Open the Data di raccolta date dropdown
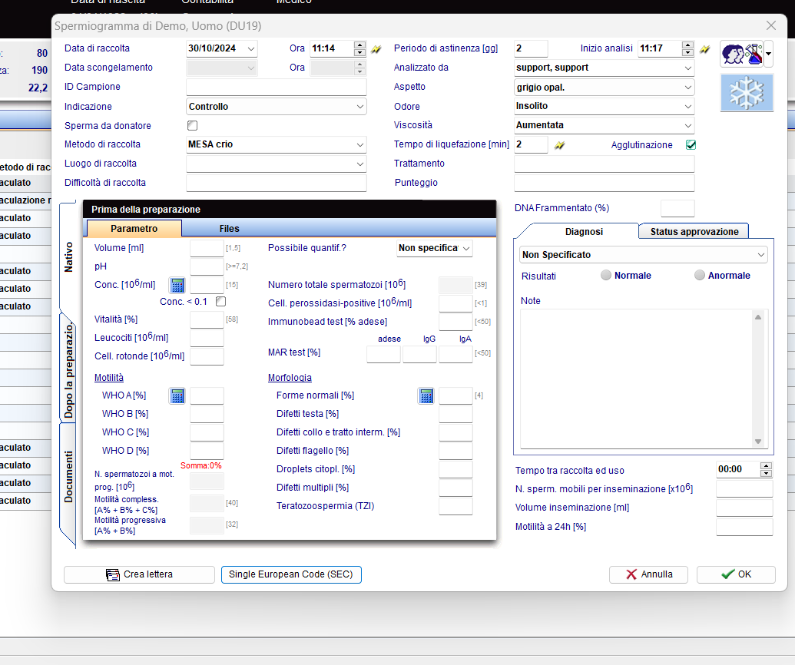The image size is (795, 665). pos(251,48)
